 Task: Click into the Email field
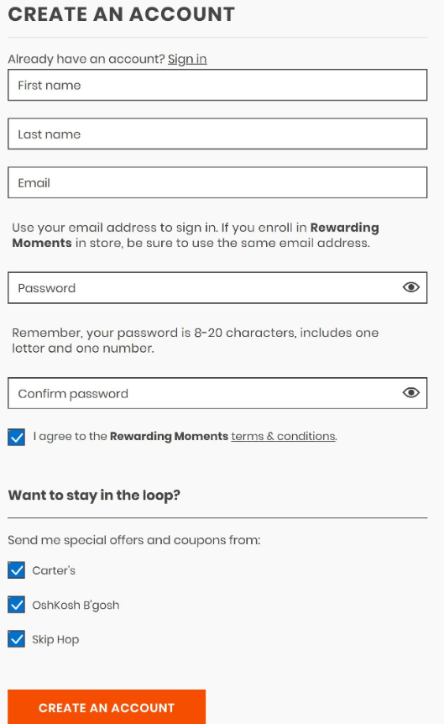(217, 183)
